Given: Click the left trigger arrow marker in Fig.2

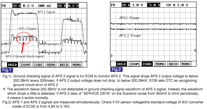Looking at the screenshot, I should [x=112, y=56].
